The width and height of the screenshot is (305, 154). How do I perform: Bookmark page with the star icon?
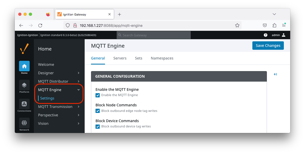point(237,25)
